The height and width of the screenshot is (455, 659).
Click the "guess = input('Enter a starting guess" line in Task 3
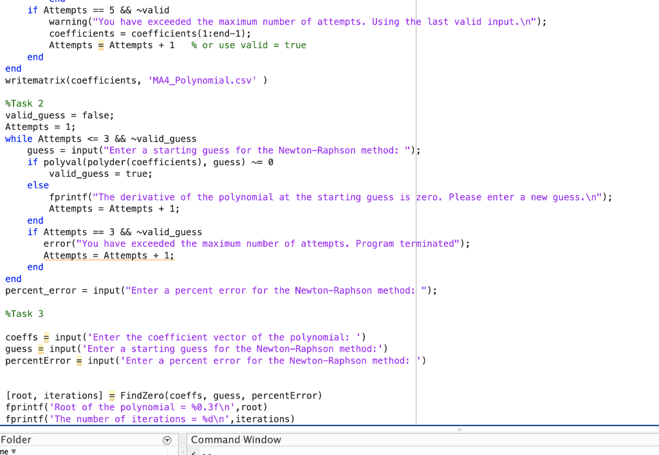click(x=196, y=349)
